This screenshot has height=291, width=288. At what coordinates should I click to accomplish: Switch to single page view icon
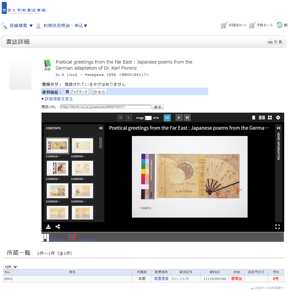tap(254, 118)
